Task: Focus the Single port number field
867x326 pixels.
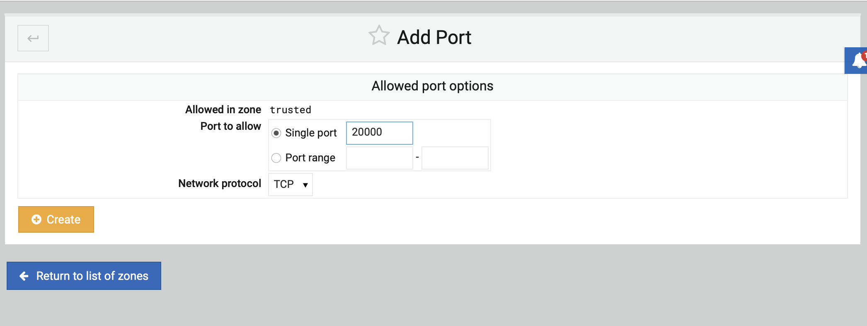Action: [x=380, y=133]
